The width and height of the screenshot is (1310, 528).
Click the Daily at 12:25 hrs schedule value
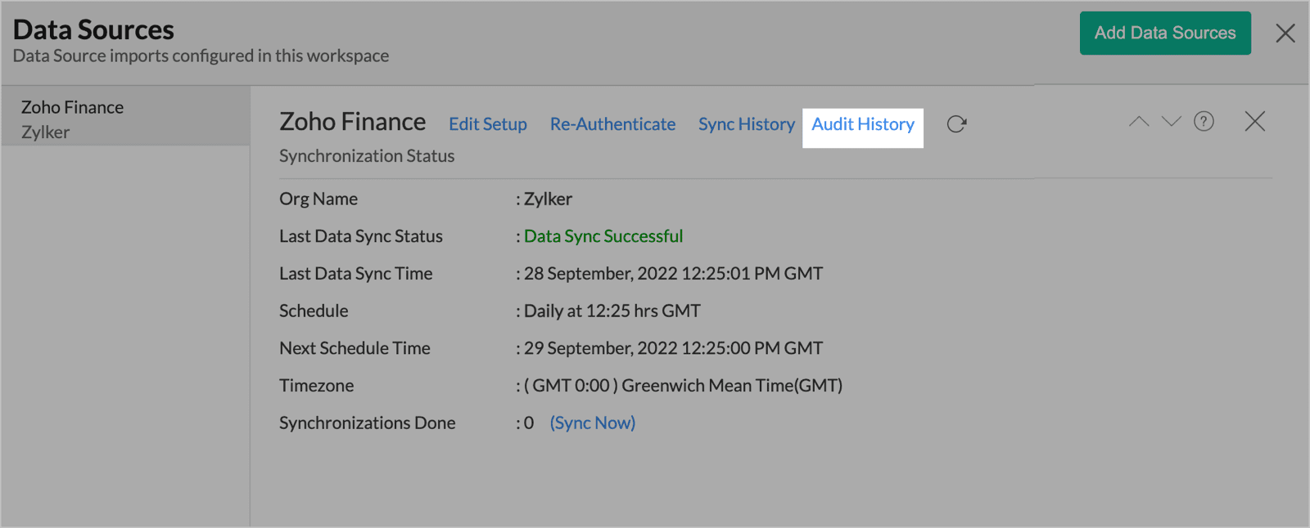click(612, 311)
